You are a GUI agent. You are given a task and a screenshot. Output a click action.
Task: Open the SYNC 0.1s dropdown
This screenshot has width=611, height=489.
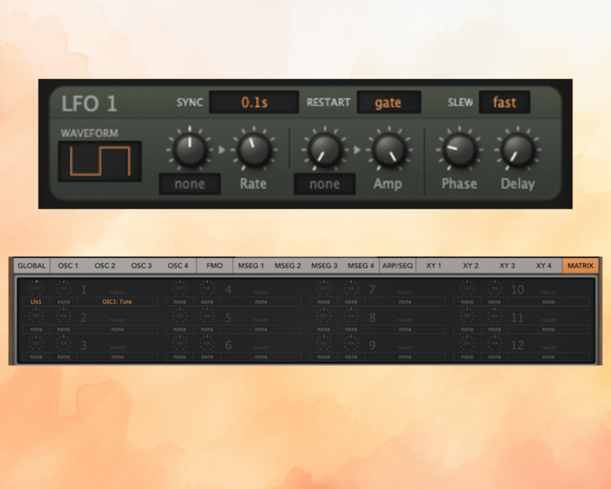point(254,102)
